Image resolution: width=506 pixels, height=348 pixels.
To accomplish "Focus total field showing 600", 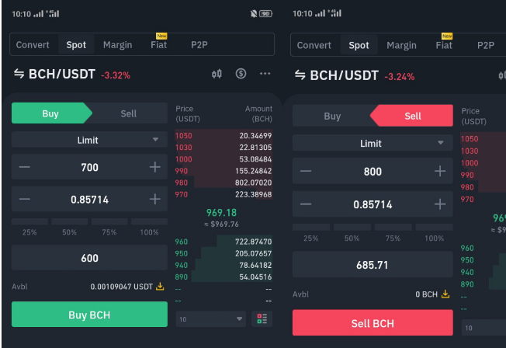I will pyautogui.click(x=89, y=258).
